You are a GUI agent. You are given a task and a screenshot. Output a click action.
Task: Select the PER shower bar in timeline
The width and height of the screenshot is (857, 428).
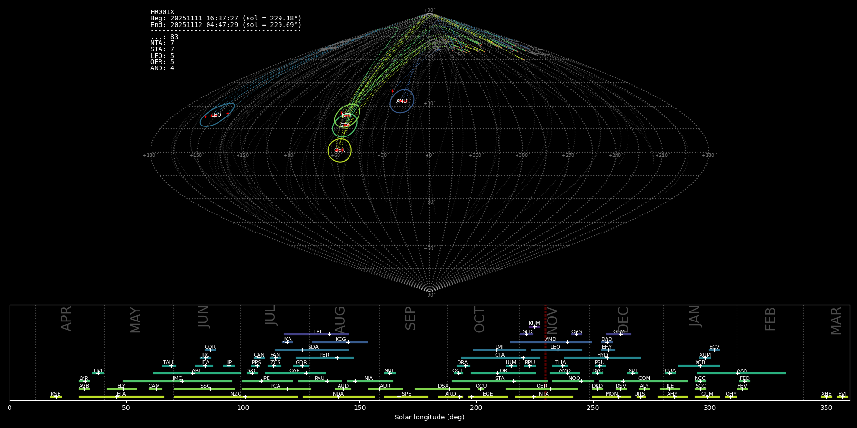click(324, 358)
